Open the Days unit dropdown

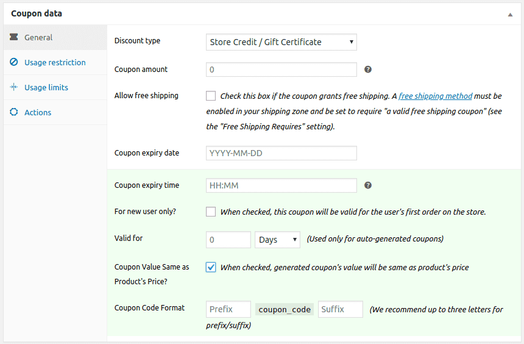(x=277, y=240)
